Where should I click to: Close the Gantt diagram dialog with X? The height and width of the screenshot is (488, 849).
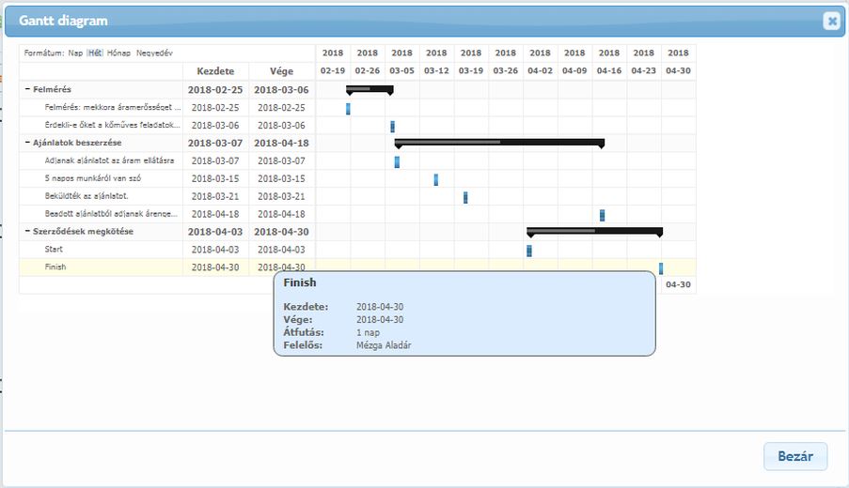pos(830,22)
